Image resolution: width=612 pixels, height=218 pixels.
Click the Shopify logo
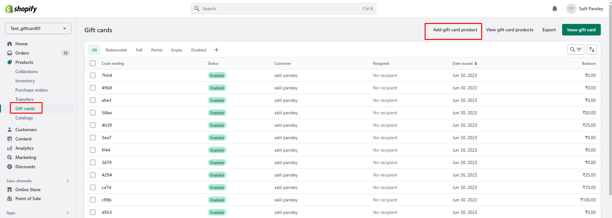point(21,9)
